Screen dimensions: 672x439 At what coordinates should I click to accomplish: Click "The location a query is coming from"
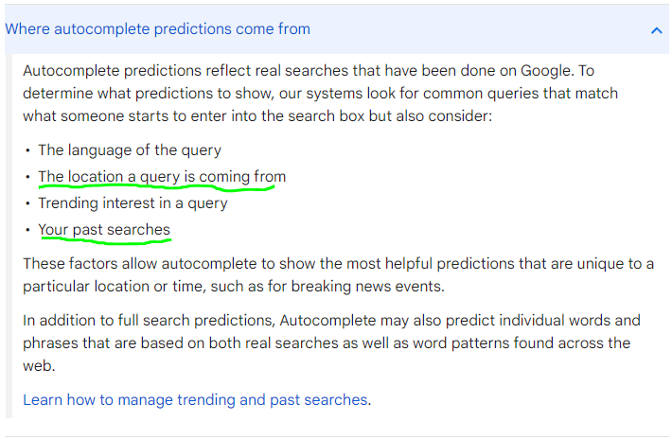[x=162, y=177]
